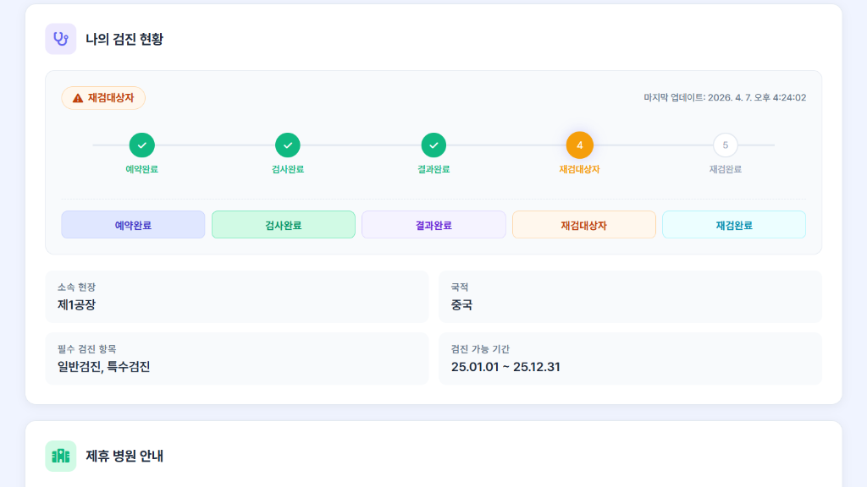This screenshot has width=867, height=487.
Task: Click the gray step 5 circle
Action: pyautogui.click(x=726, y=145)
